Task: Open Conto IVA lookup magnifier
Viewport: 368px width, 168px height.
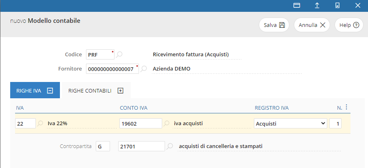Action: (x=166, y=123)
